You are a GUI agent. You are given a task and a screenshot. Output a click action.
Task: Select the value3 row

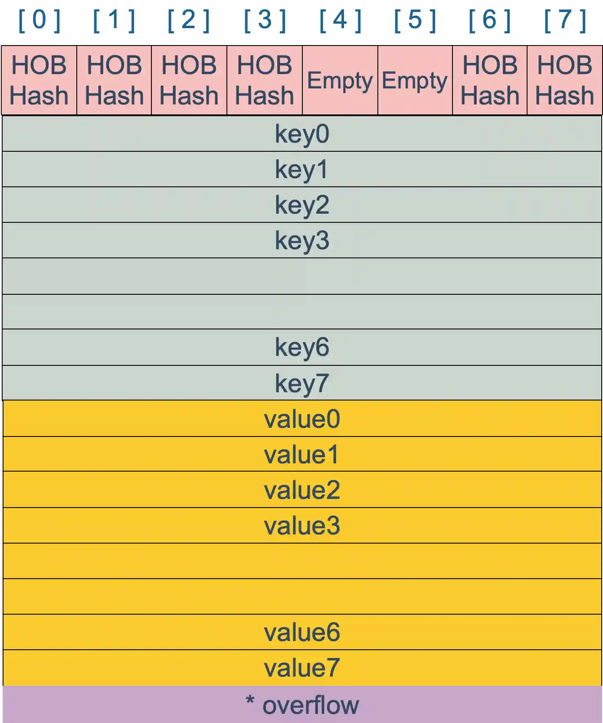(x=302, y=525)
